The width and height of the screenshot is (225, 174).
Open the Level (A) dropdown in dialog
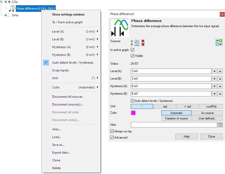[215, 71]
